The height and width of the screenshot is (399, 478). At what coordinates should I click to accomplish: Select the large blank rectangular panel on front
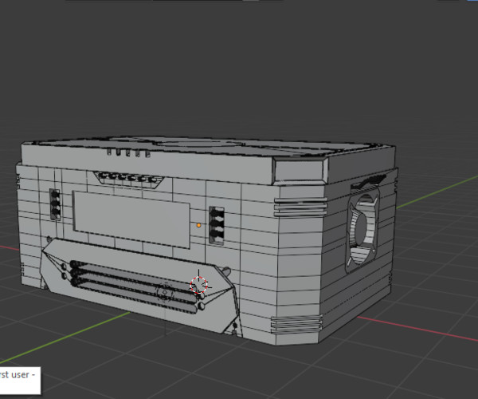(131, 219)
